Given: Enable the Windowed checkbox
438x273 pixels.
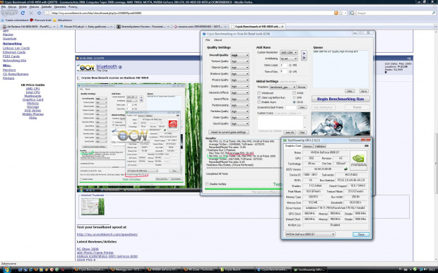Looking at the screenshot, I should [x=259, y=93].
